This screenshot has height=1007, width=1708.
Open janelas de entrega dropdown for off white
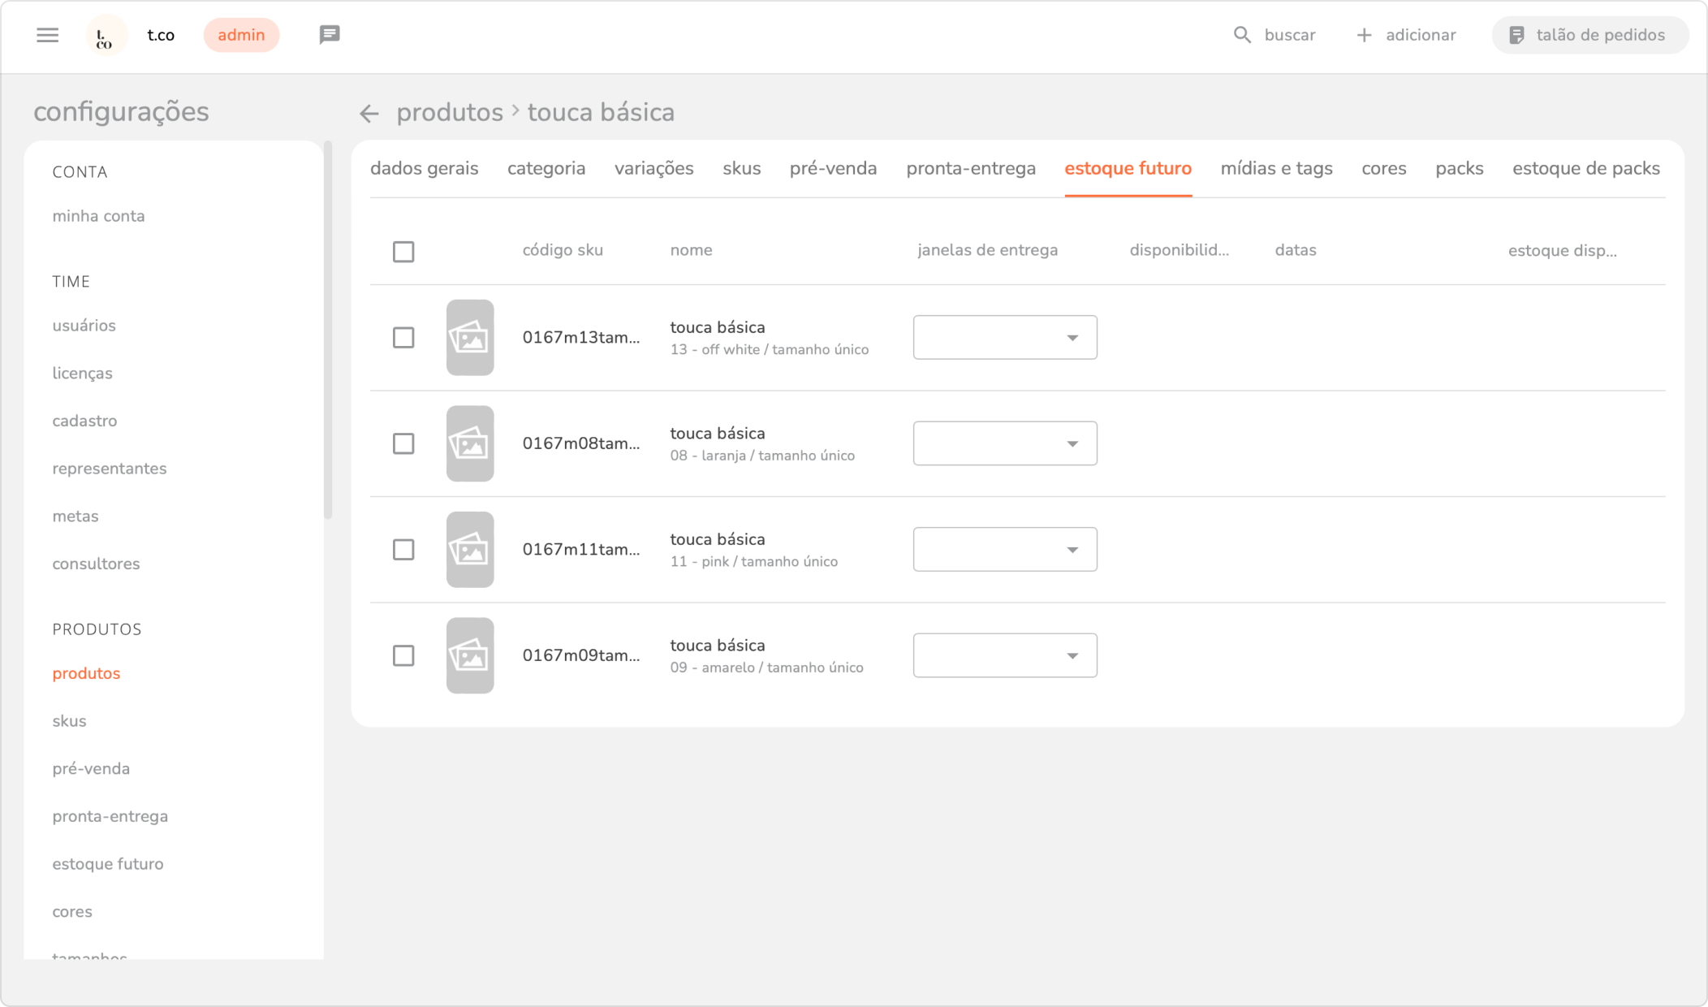coord(1004,338)
